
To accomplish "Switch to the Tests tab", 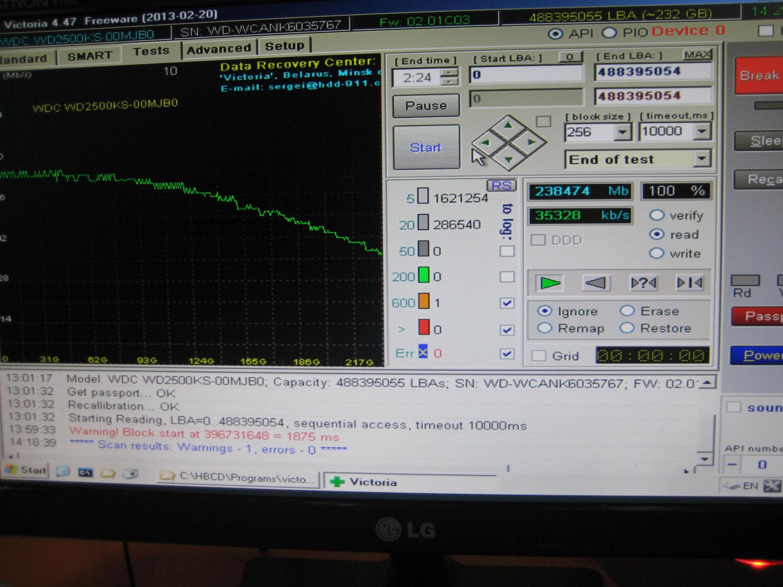I will click(x=151, y=51).
